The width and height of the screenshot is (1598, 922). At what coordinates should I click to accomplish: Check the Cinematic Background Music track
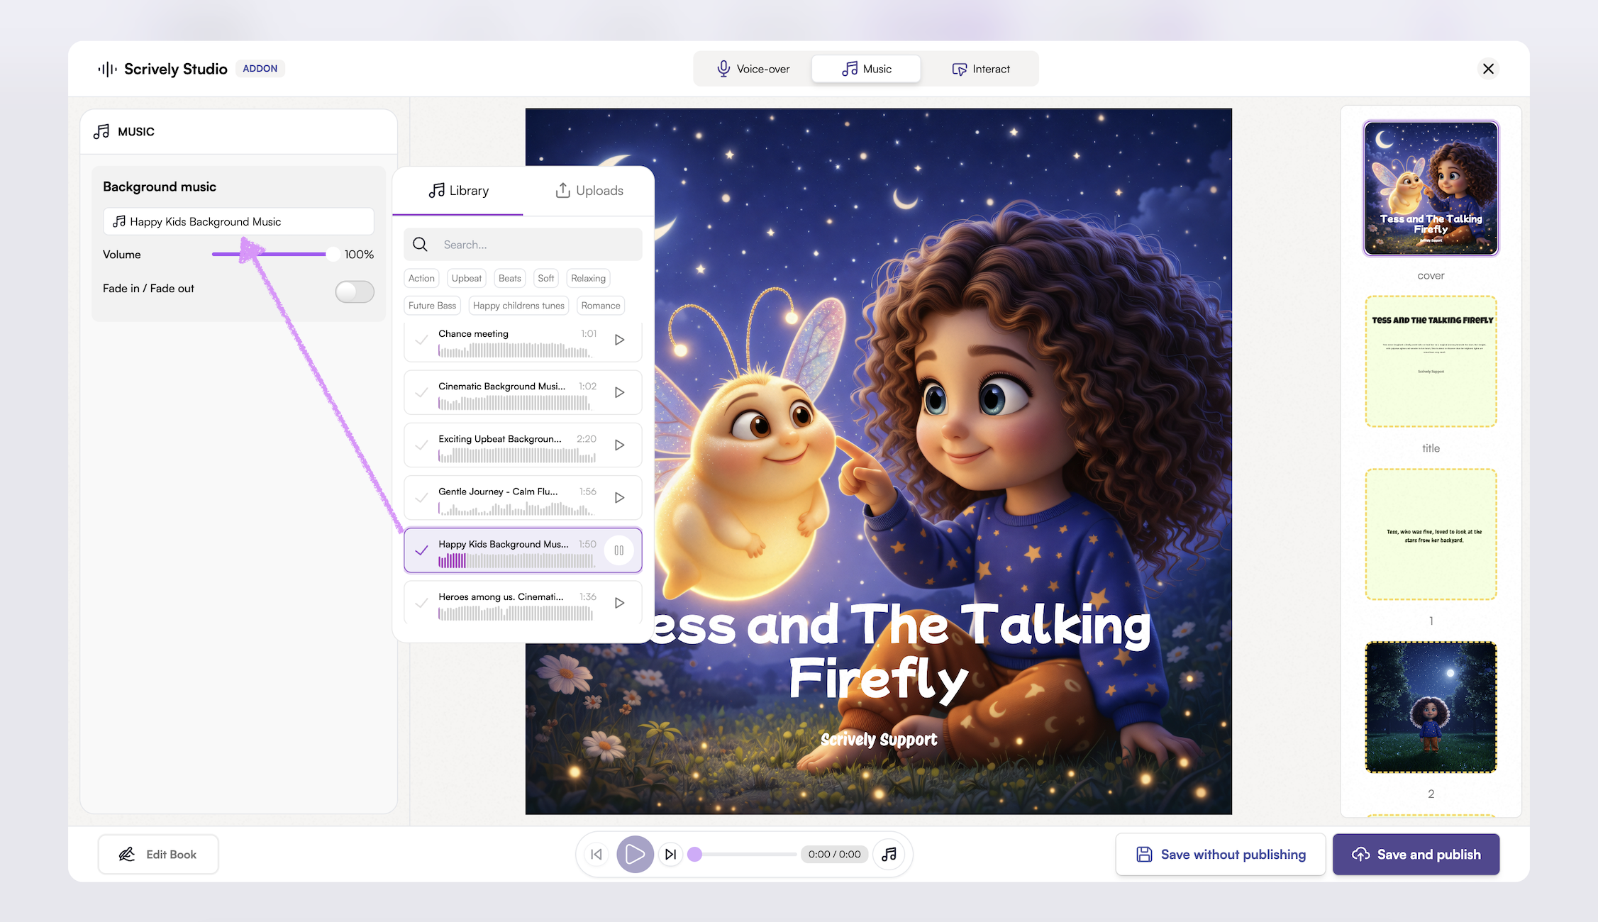click(x=421, y=392)
